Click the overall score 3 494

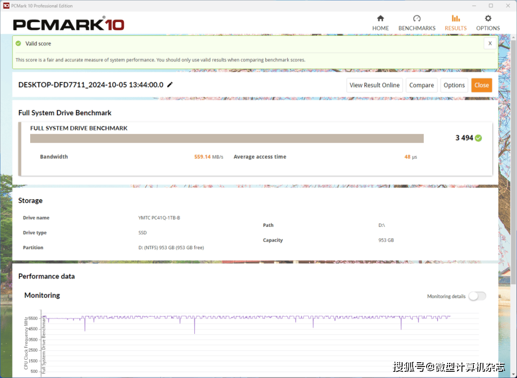464,138
